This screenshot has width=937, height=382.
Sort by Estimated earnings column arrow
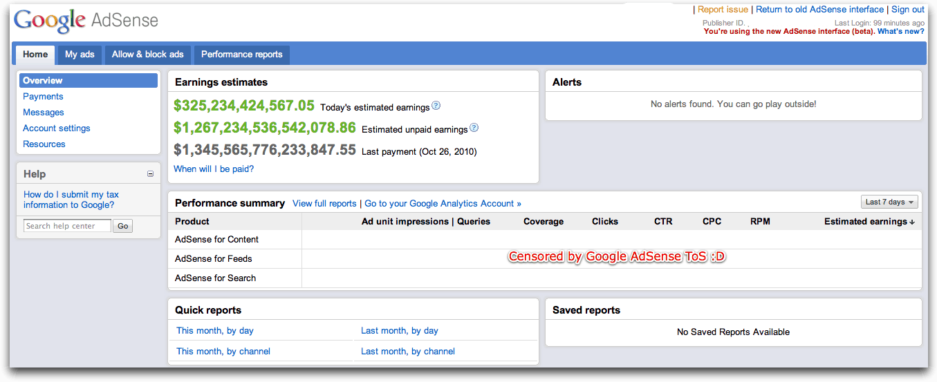coord(912,222)
